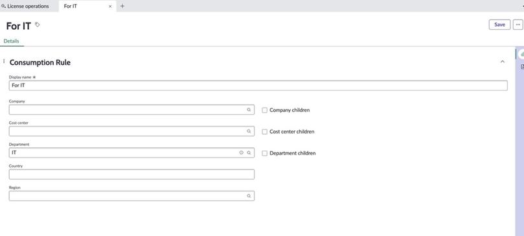Click the three-dot more actions button

click(x=518, y=25)
